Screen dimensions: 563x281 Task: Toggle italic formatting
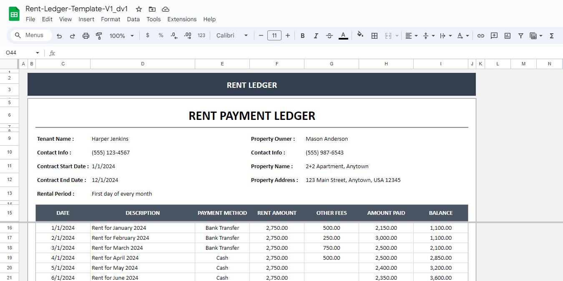coord(316,36)
